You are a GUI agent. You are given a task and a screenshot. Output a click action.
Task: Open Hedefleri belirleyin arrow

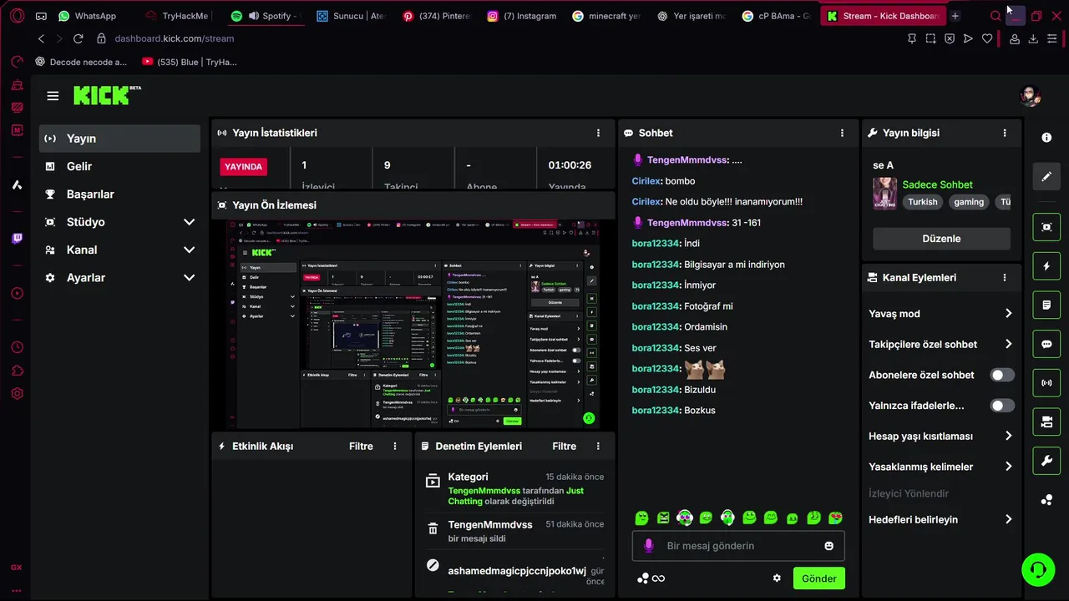tap(1008, 519)
